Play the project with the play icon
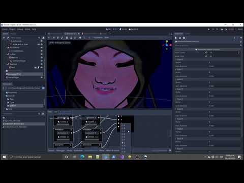Image resolution: width=244 pixels, height=183 pixels. click(x=209, y=29)
